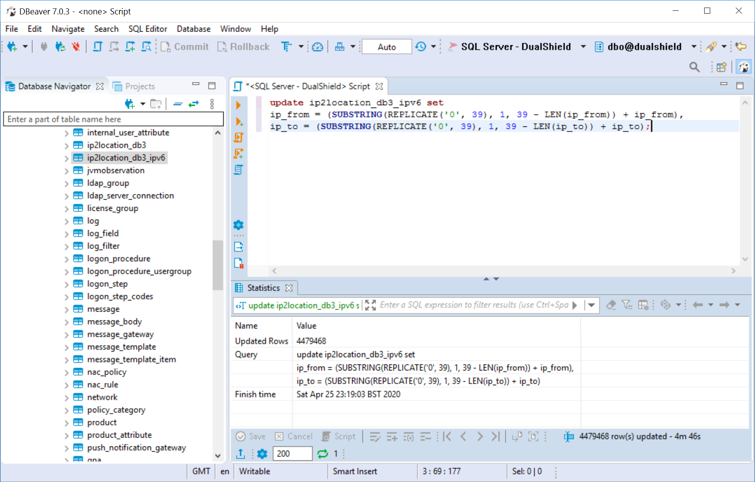Click the Execute SQL statement play icon
The width and height of the screenshot is (755, 482).
pyautogui.click(x=238, y=105)
